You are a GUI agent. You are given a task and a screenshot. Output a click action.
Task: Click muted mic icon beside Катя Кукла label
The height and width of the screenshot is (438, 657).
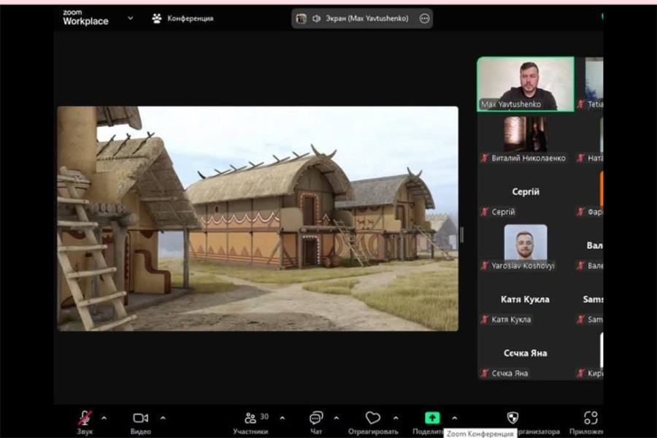[x=485, y=320]
